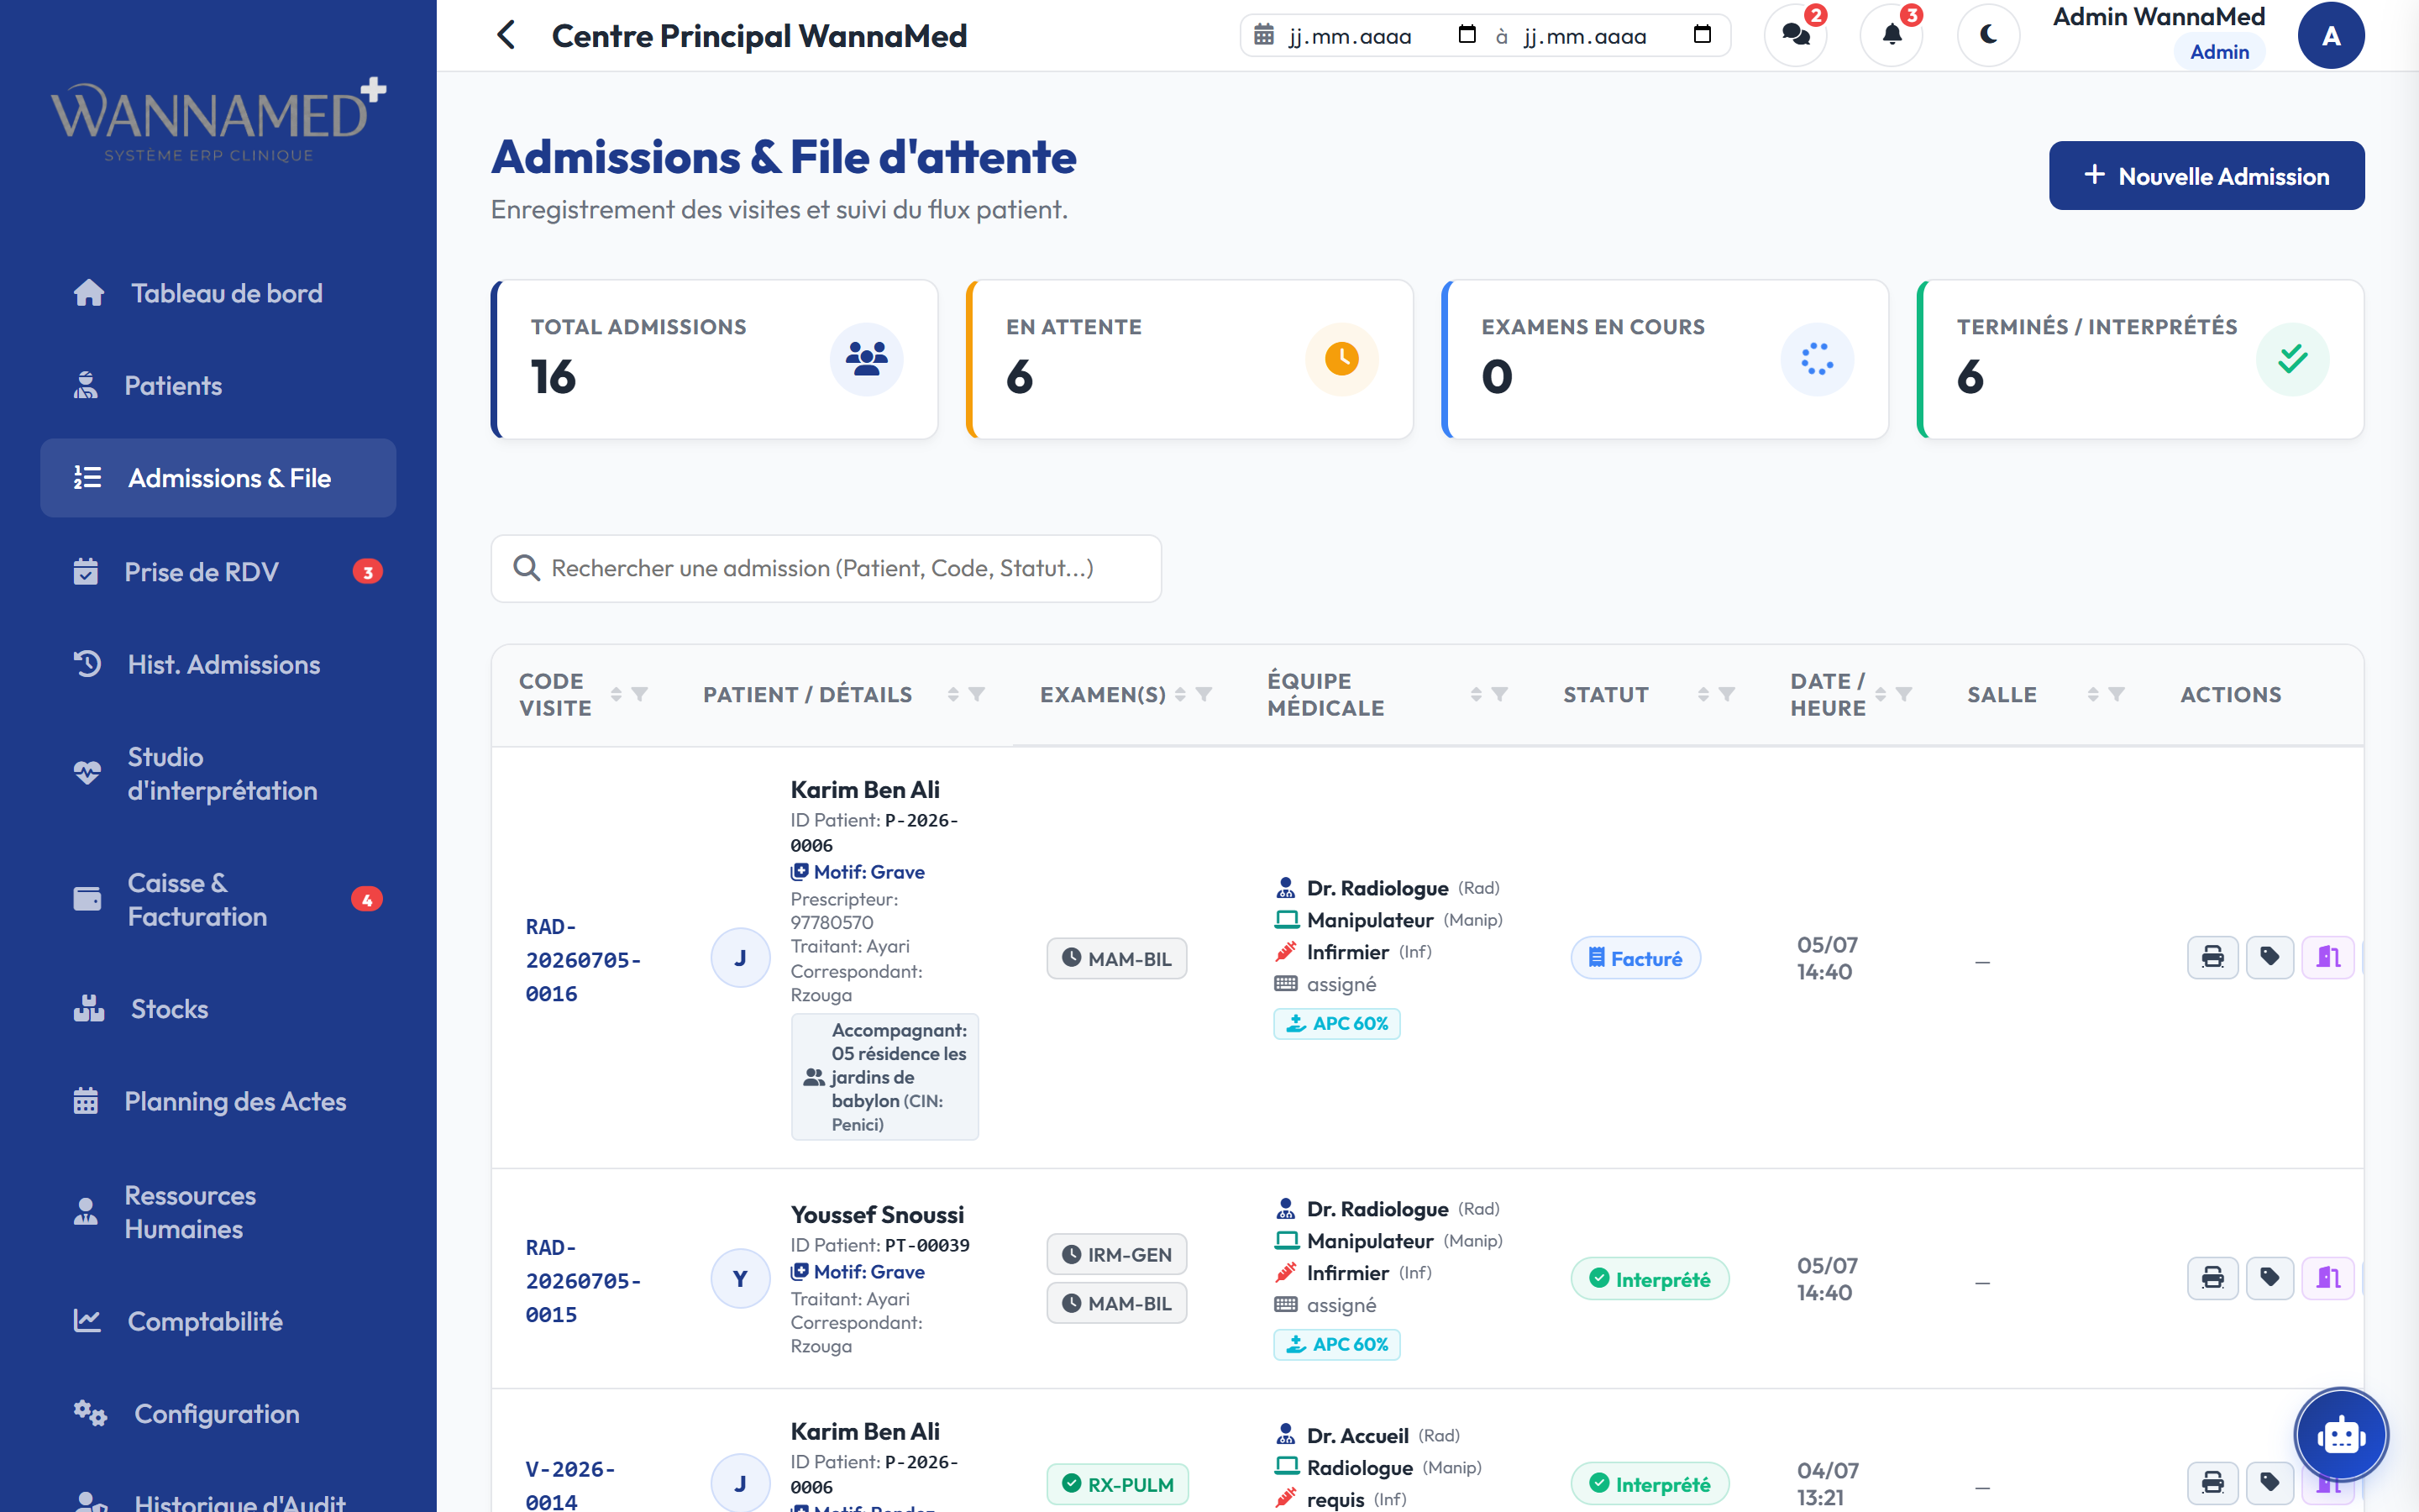Open filter for Équipe Médicale column
The width and height of the screenshot is (2419, 1512).
(1499, 694)
